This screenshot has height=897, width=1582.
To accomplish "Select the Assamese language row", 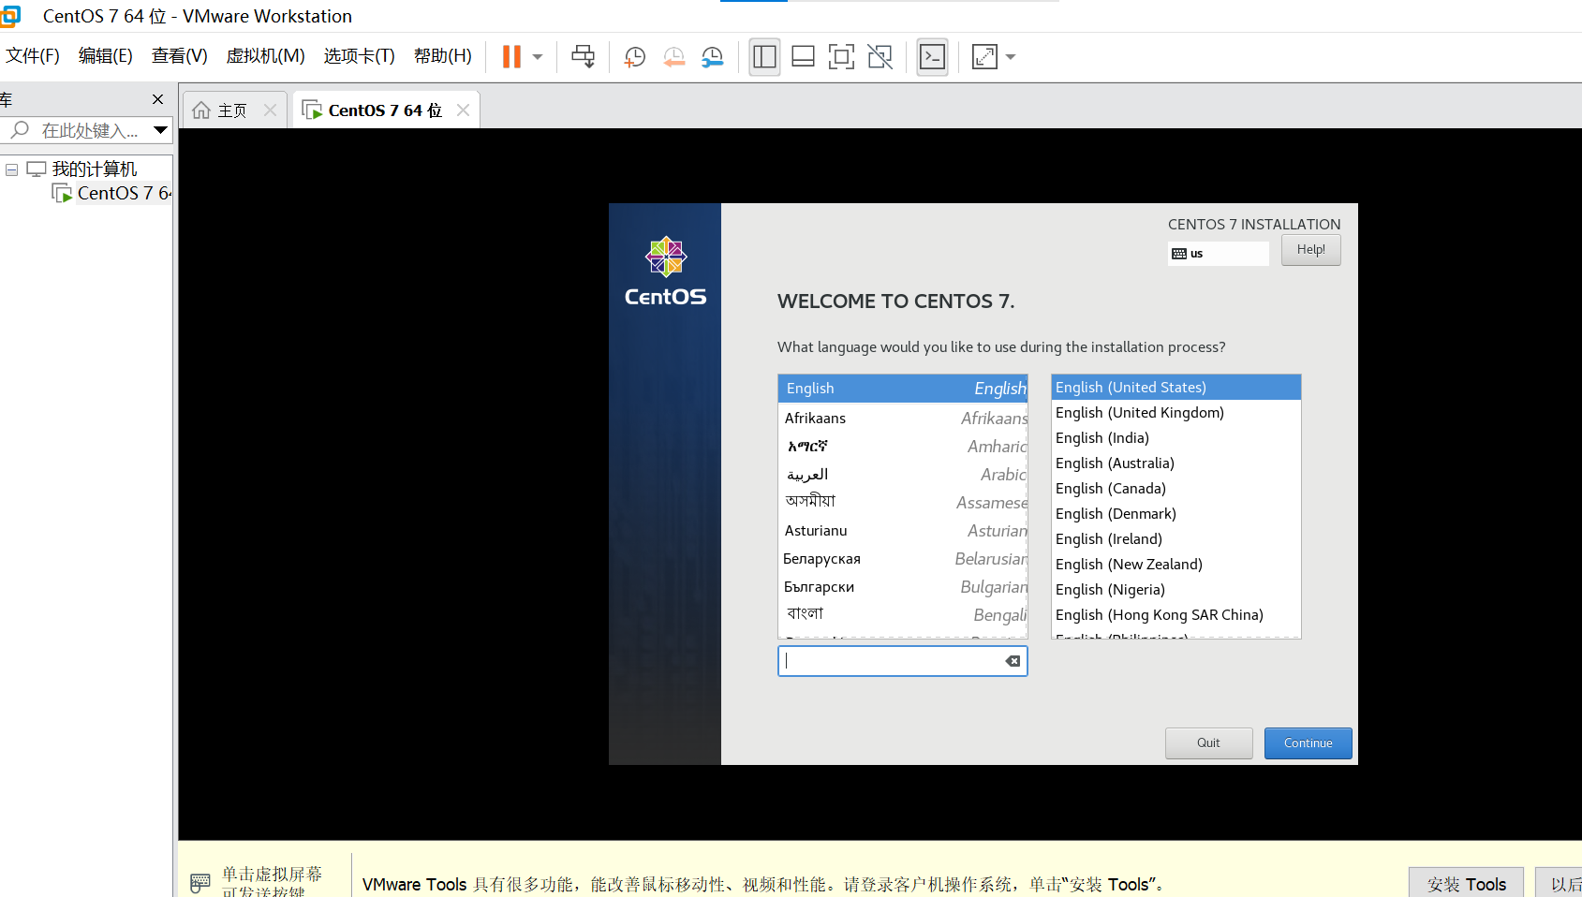I will 903,503.
